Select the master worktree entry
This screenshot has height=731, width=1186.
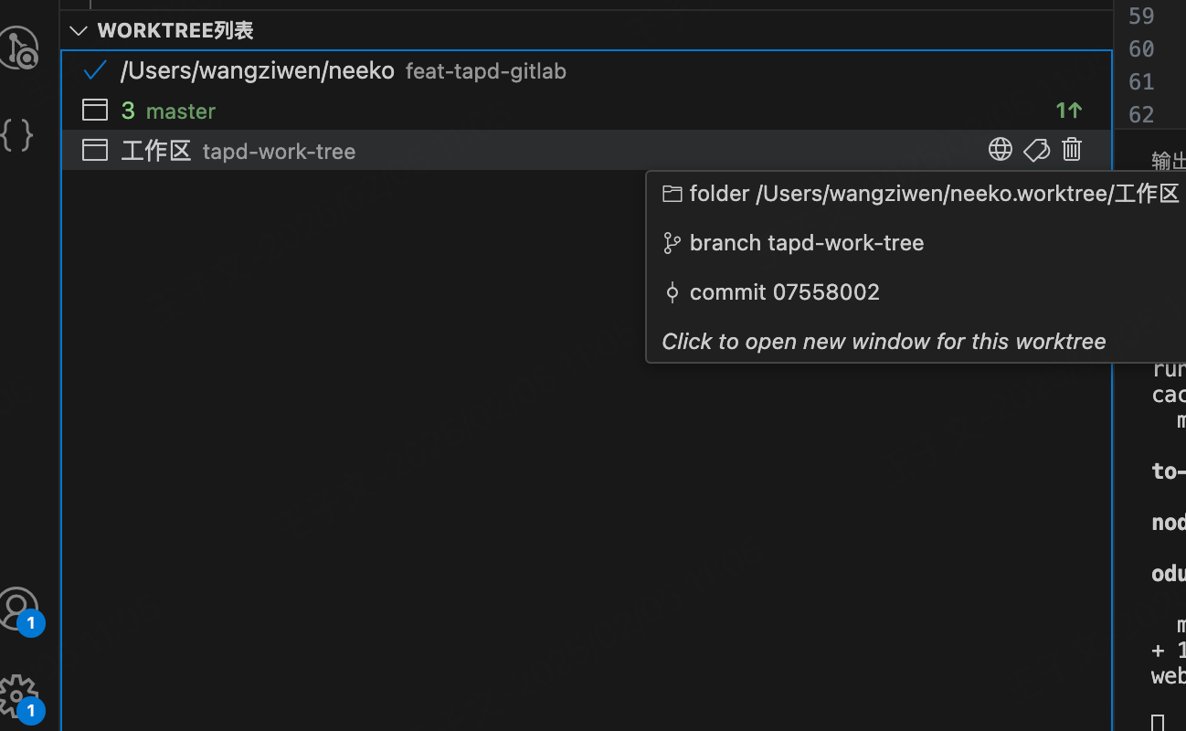coord(180,111)
